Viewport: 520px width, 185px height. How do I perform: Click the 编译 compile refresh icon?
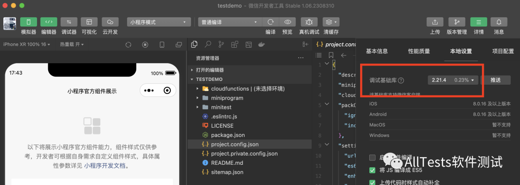[x=271, y=22]
